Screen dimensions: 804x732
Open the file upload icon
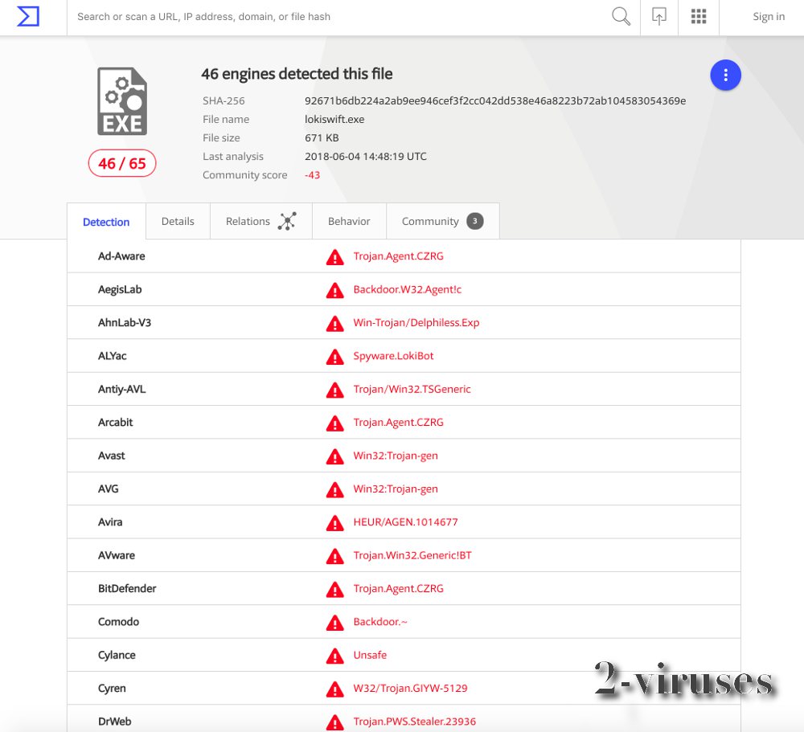(x=658, y=16)
